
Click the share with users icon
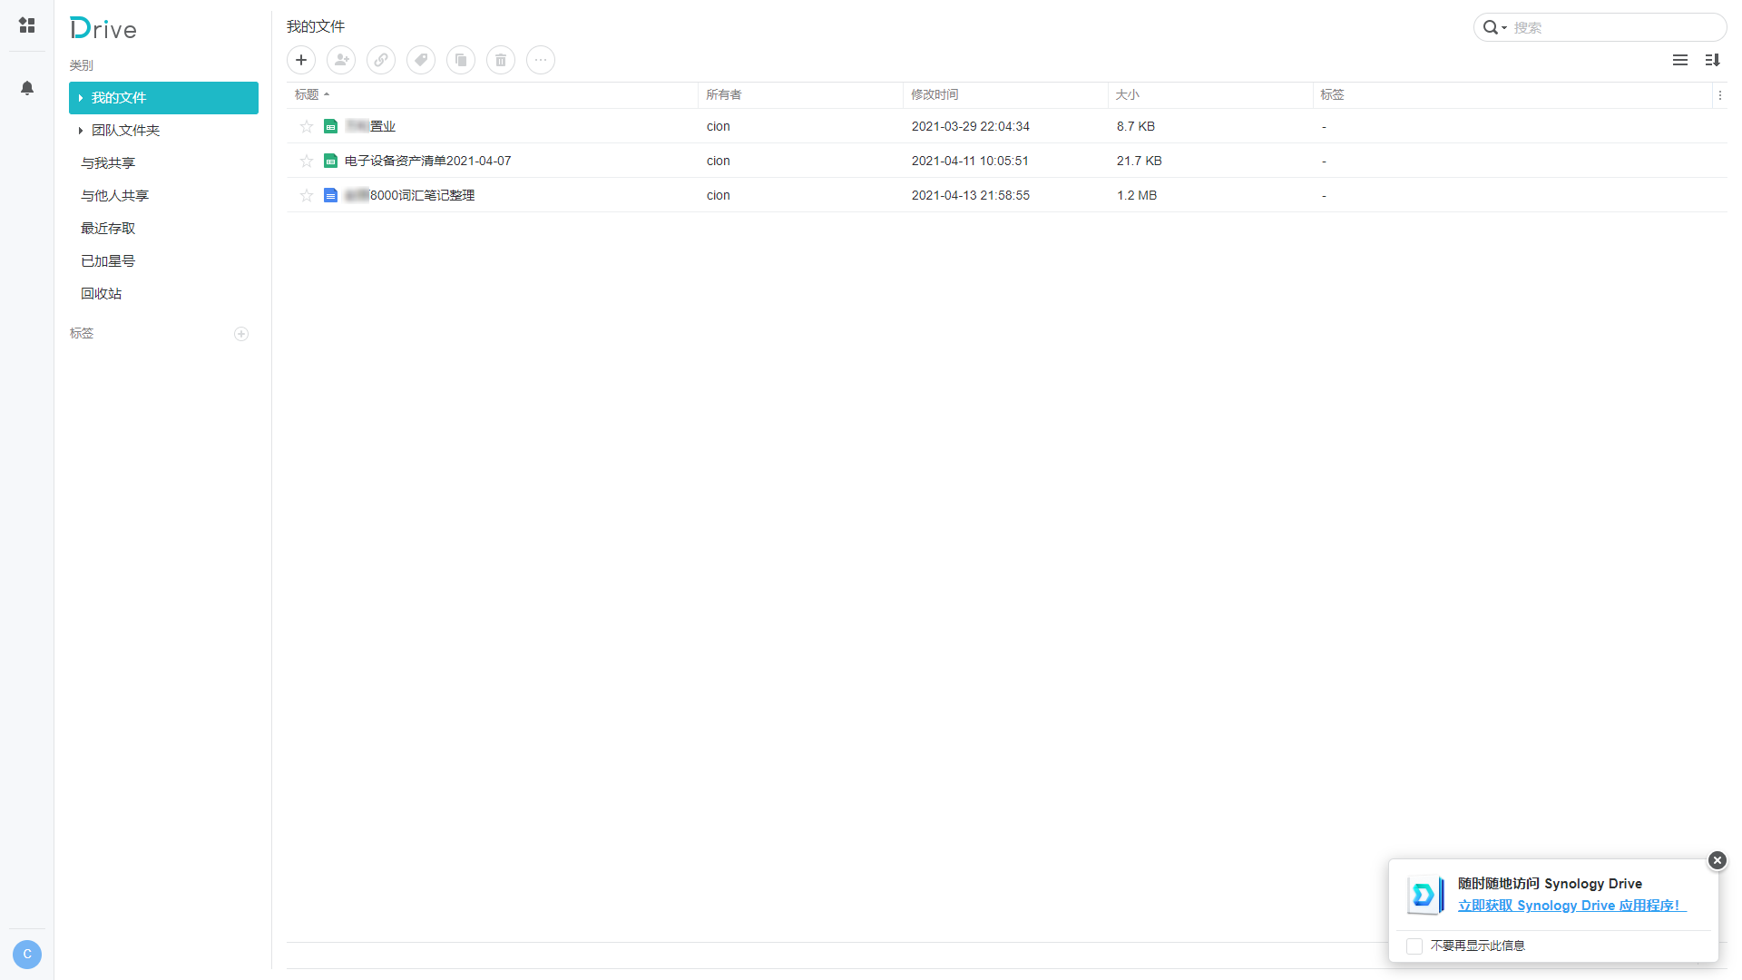pyautogui.click(x=341, y=60)
